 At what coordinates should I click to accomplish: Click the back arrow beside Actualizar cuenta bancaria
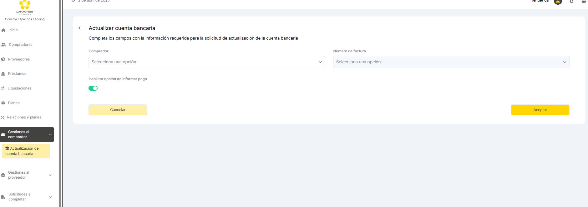point(79,28)
